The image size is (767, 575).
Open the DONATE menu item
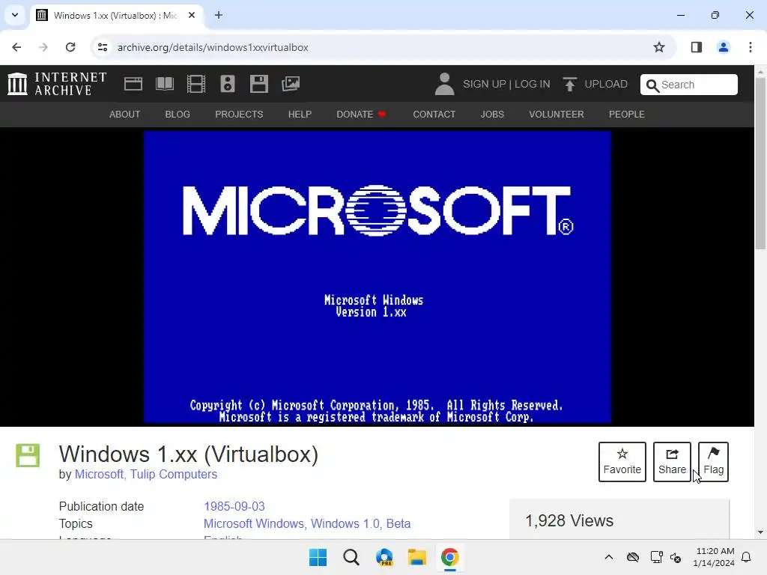click(x=361, y=115)
